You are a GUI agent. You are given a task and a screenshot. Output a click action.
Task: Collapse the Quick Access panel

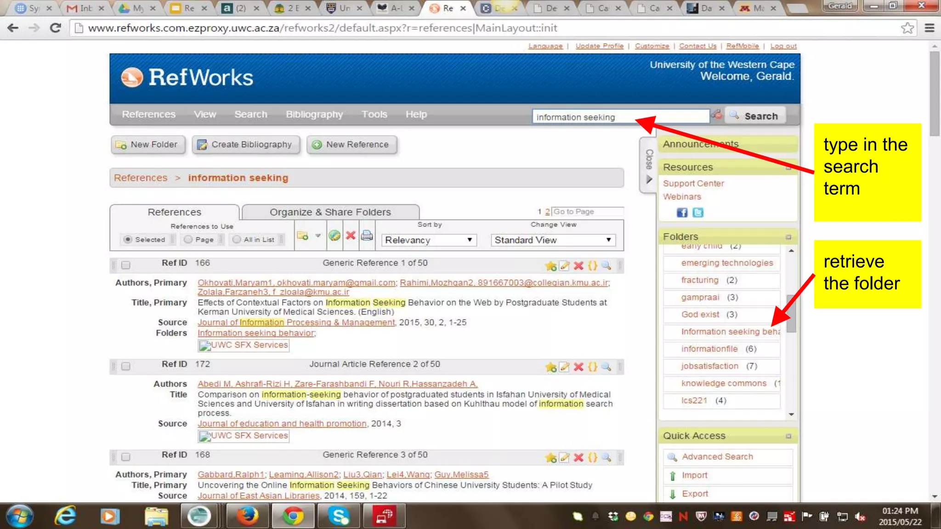click(788, 436)
